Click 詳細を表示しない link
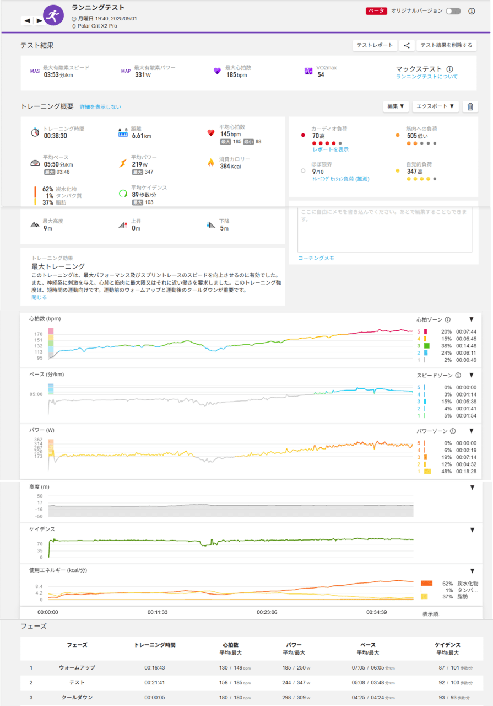Viewport: 493px width, 706px height. [x=100, y=107]
